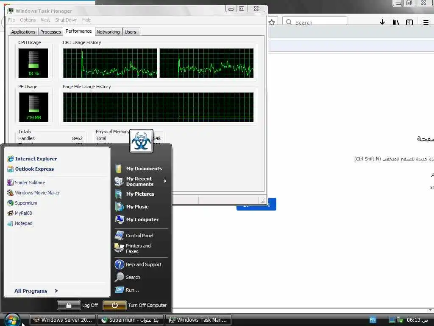
Task: Open Control Panel
Action: (x=134, y=235)
